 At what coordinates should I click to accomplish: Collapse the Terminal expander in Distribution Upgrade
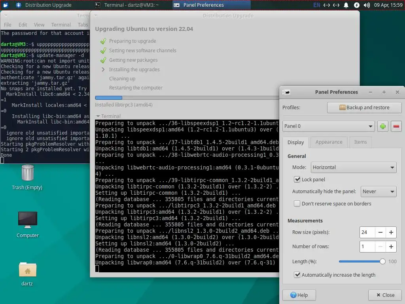108,116
